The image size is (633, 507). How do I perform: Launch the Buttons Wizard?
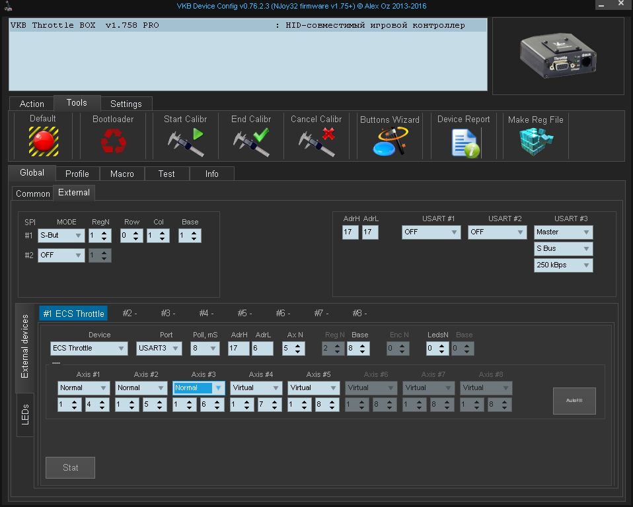pyautogui.click(x=389, y=141)
